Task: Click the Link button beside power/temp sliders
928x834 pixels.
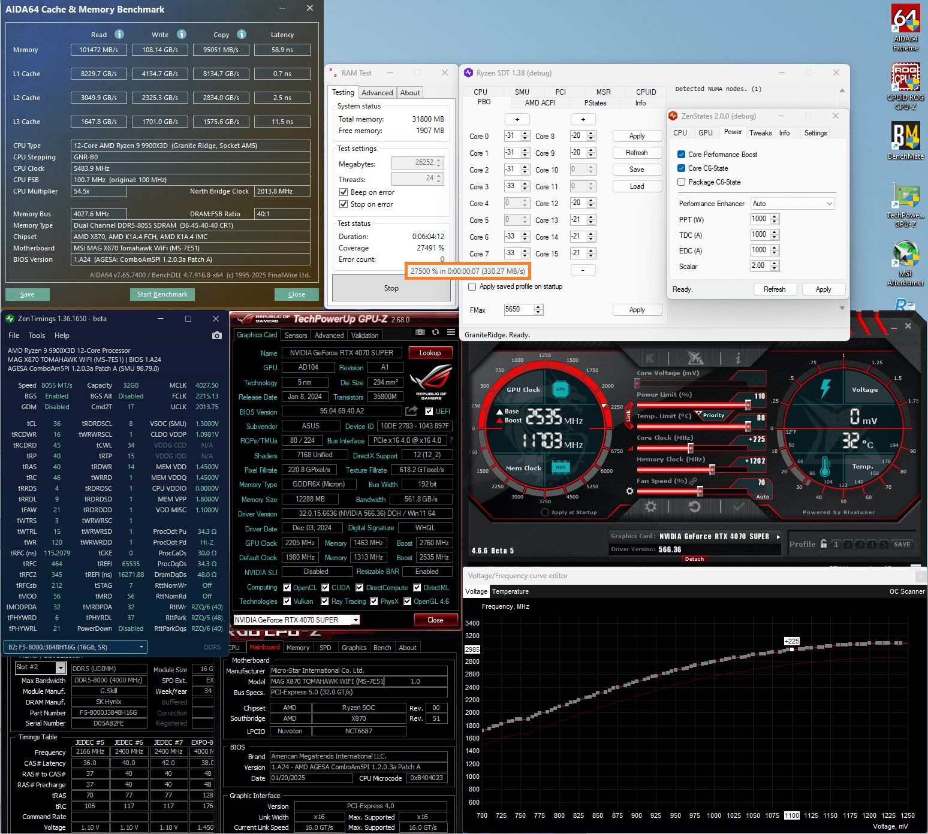Action: pyautogui.click(x=628, y=415)
